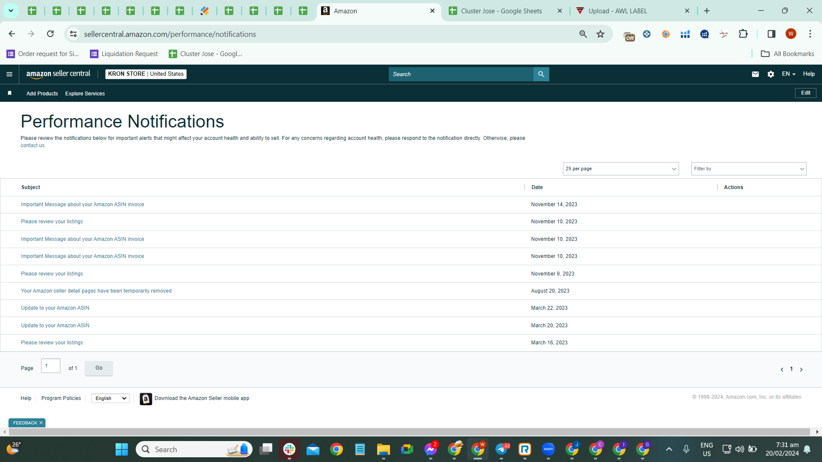Toggle the Chrome side panel
Image resolution: width=822 pixels, height=462 pixels.
click(771, 34)
